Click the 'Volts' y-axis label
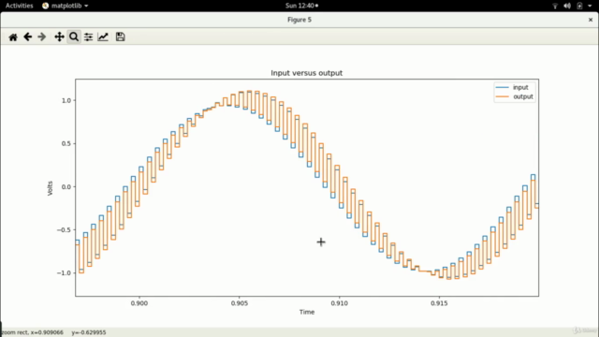Viewport: 599px width, 337px height. (50, 188)
